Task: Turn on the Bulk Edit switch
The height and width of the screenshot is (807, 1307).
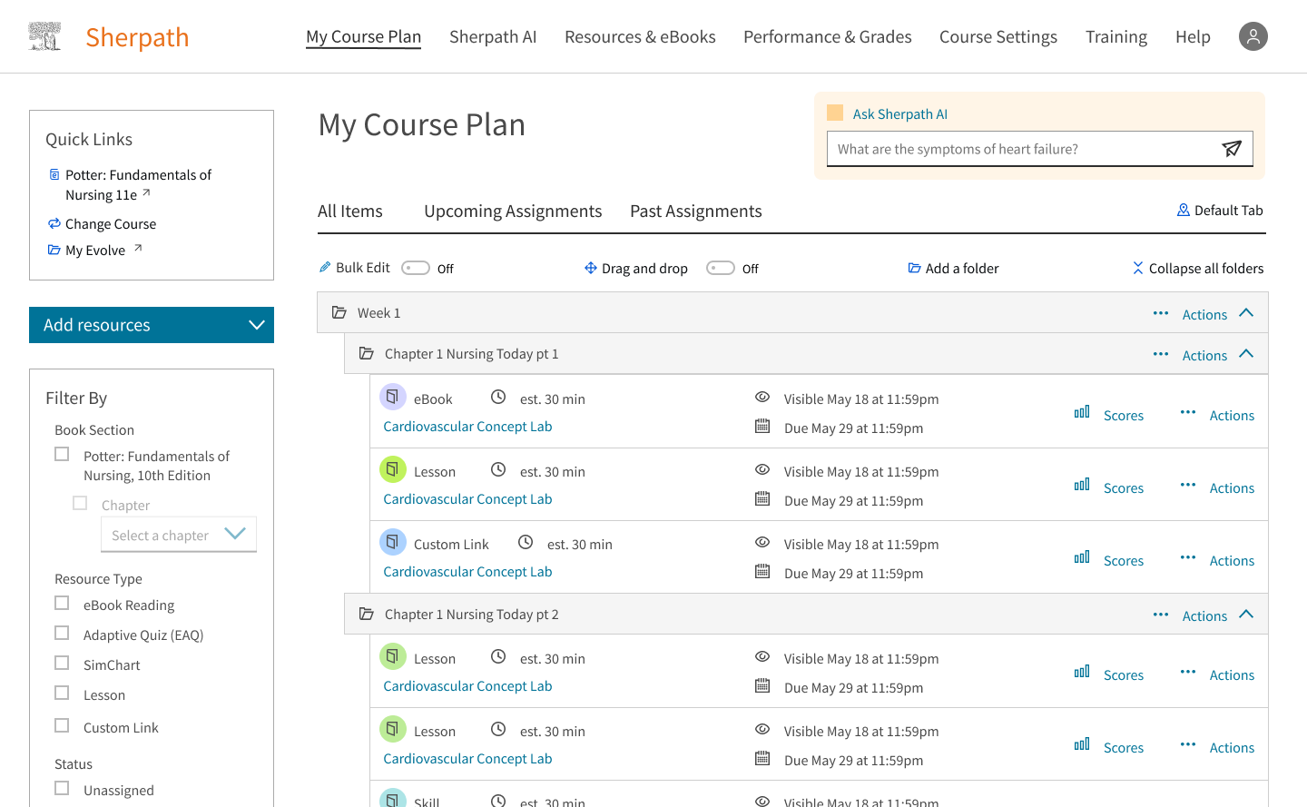Action: tap(416, 268)
